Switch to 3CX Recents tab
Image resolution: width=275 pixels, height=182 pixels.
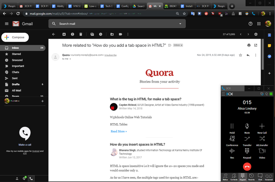251,177
